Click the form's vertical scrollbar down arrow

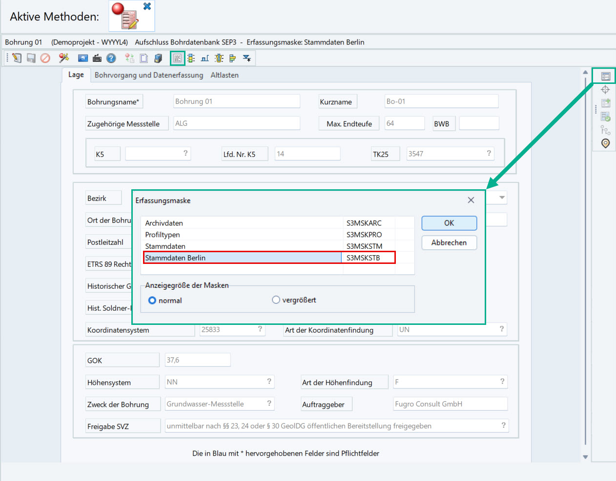(x=585, y=457)
